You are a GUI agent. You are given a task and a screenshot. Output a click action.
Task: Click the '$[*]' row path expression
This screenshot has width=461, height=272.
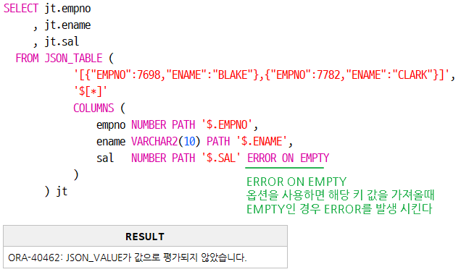(91, 91)
